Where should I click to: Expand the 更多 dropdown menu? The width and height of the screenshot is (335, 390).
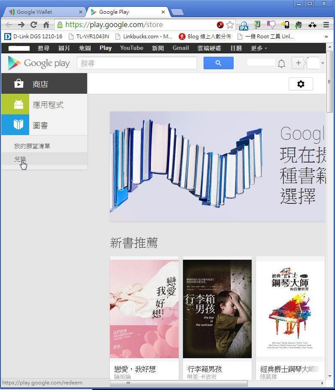pyautogui.click(x=259, y=48)
